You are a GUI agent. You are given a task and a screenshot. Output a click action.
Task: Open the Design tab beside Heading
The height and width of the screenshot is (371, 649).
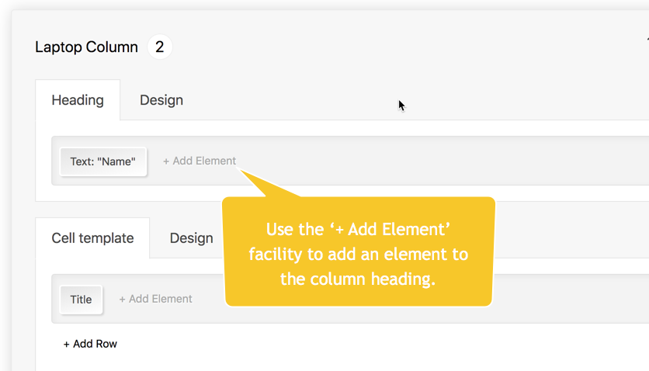[x=161, y=100]
